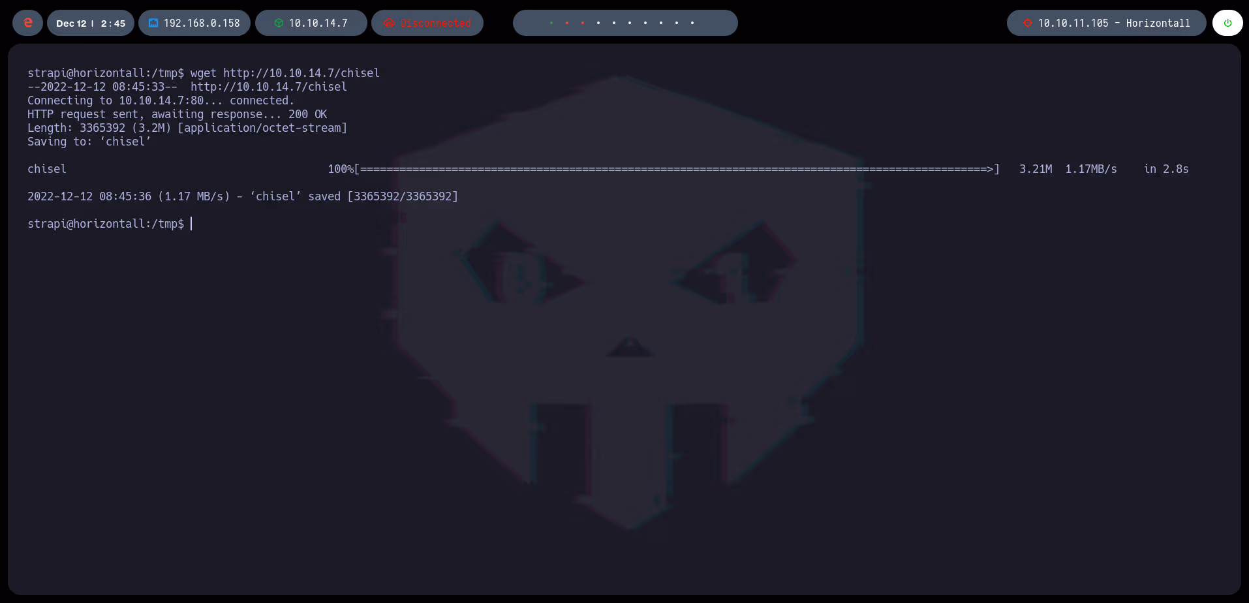Viewport: 1249px width, 603px height.
Task: Select the last dot in the workspace dots bar
Action: coord(692,23)
